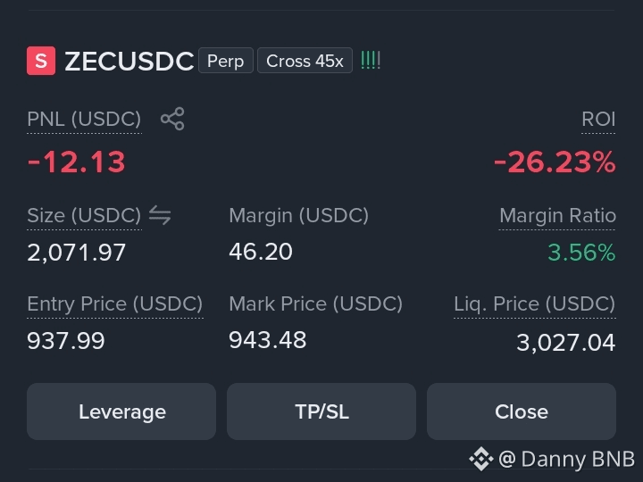Open the TP/SL settings button
This screenshot has height=482, width=643.
coord(321,411)
